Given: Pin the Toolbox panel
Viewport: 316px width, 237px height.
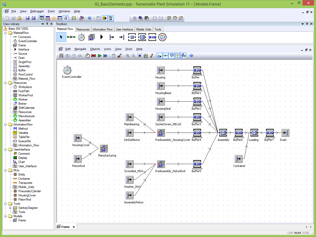Looking at the screenshot, I should tap(307, 24).
